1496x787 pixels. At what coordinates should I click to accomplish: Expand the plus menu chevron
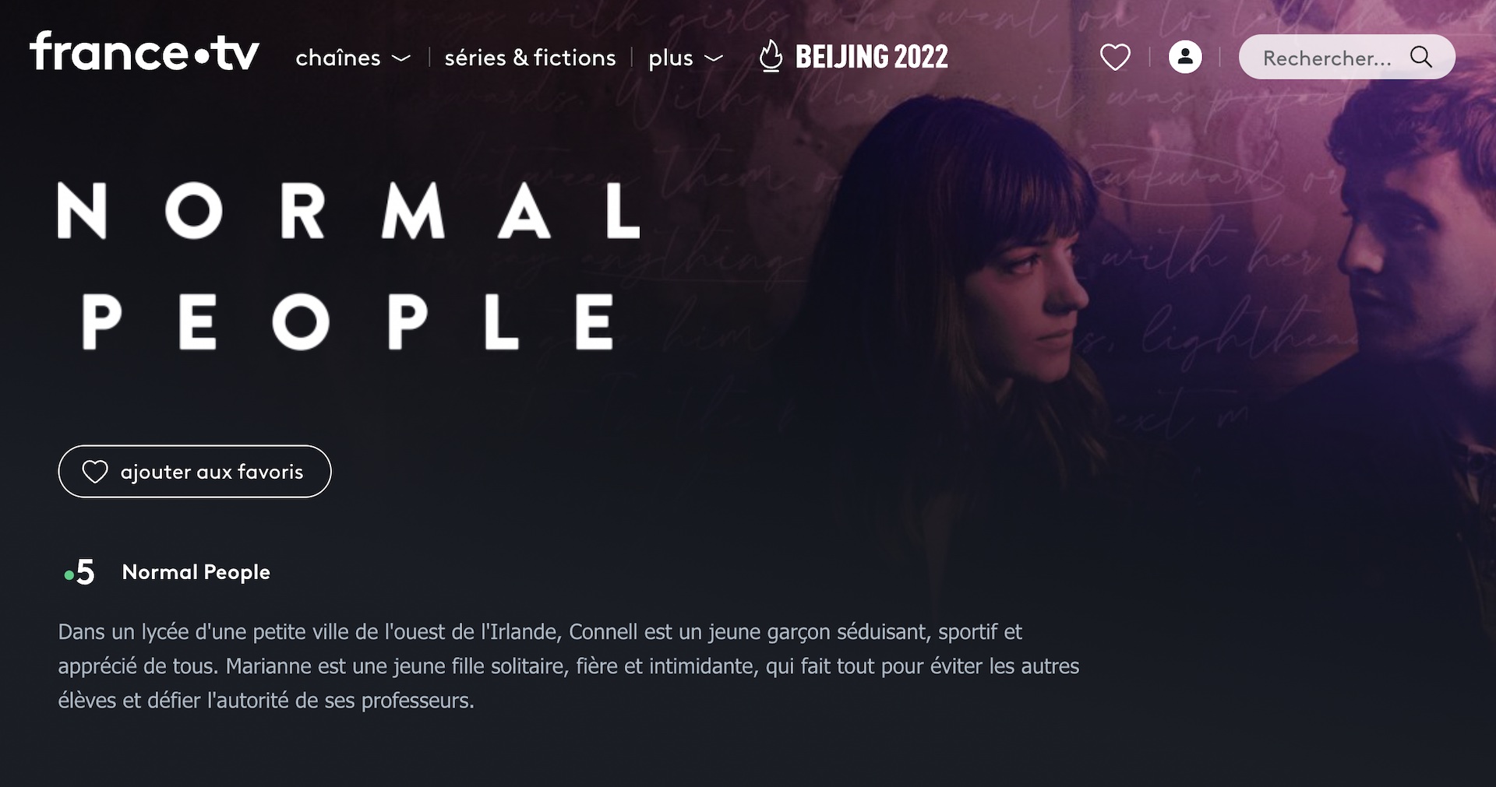point(713,58)
